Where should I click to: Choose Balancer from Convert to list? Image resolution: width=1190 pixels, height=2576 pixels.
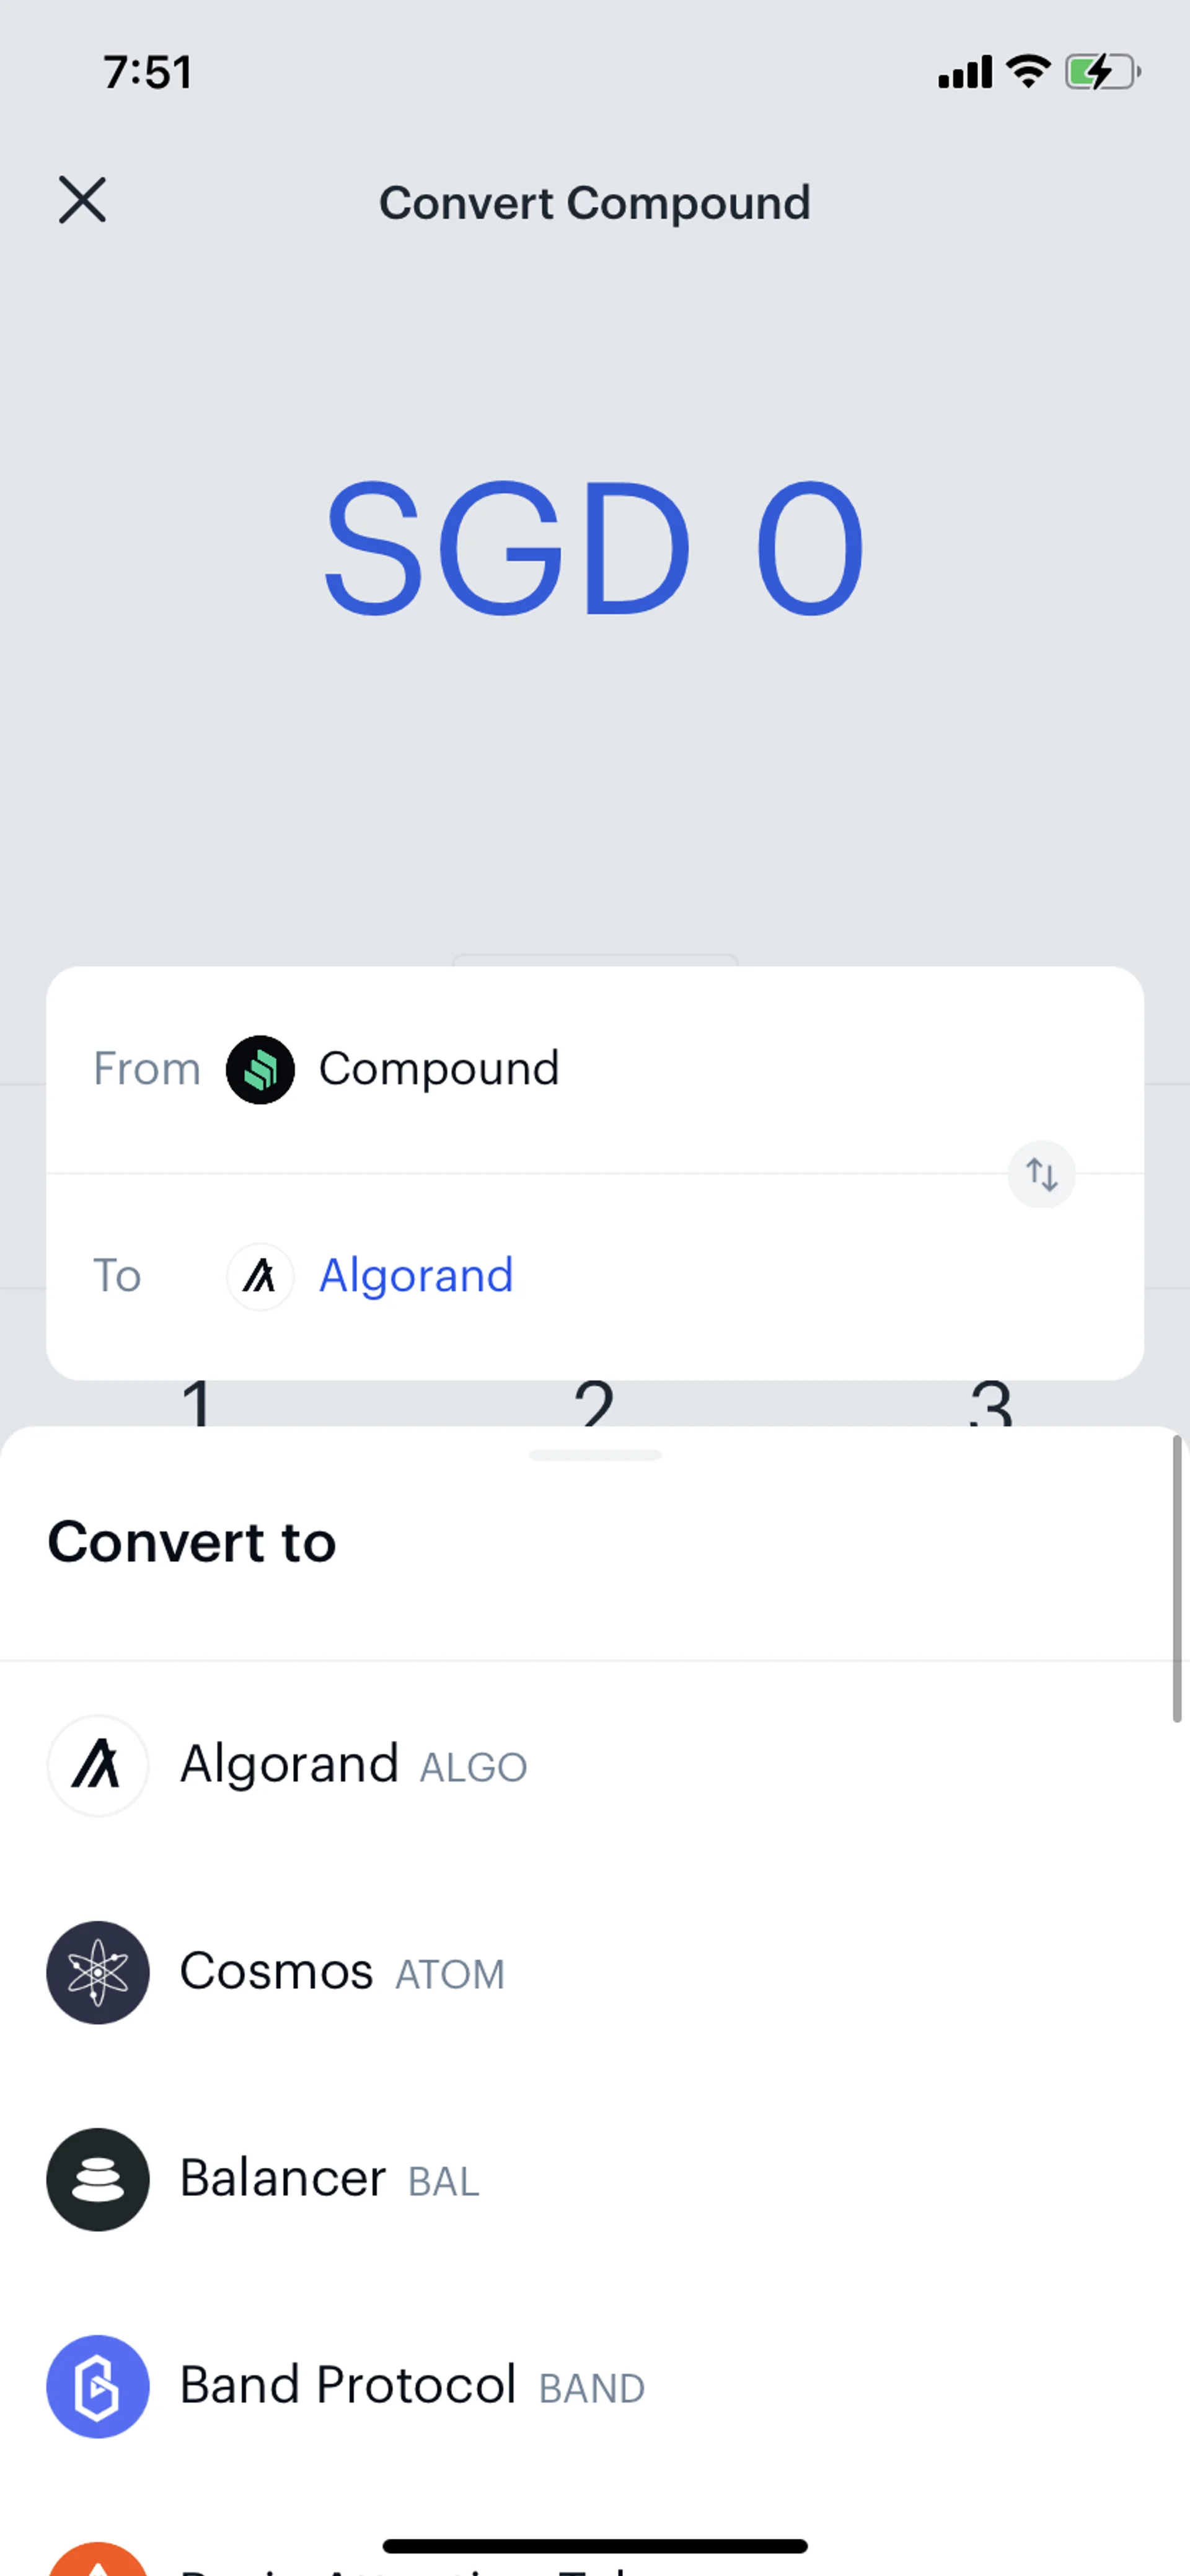point(283,2179)
